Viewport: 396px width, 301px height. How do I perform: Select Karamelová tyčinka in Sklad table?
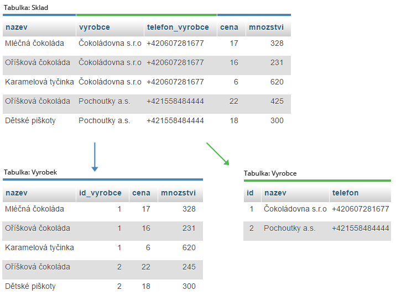[x=39, y=82]
